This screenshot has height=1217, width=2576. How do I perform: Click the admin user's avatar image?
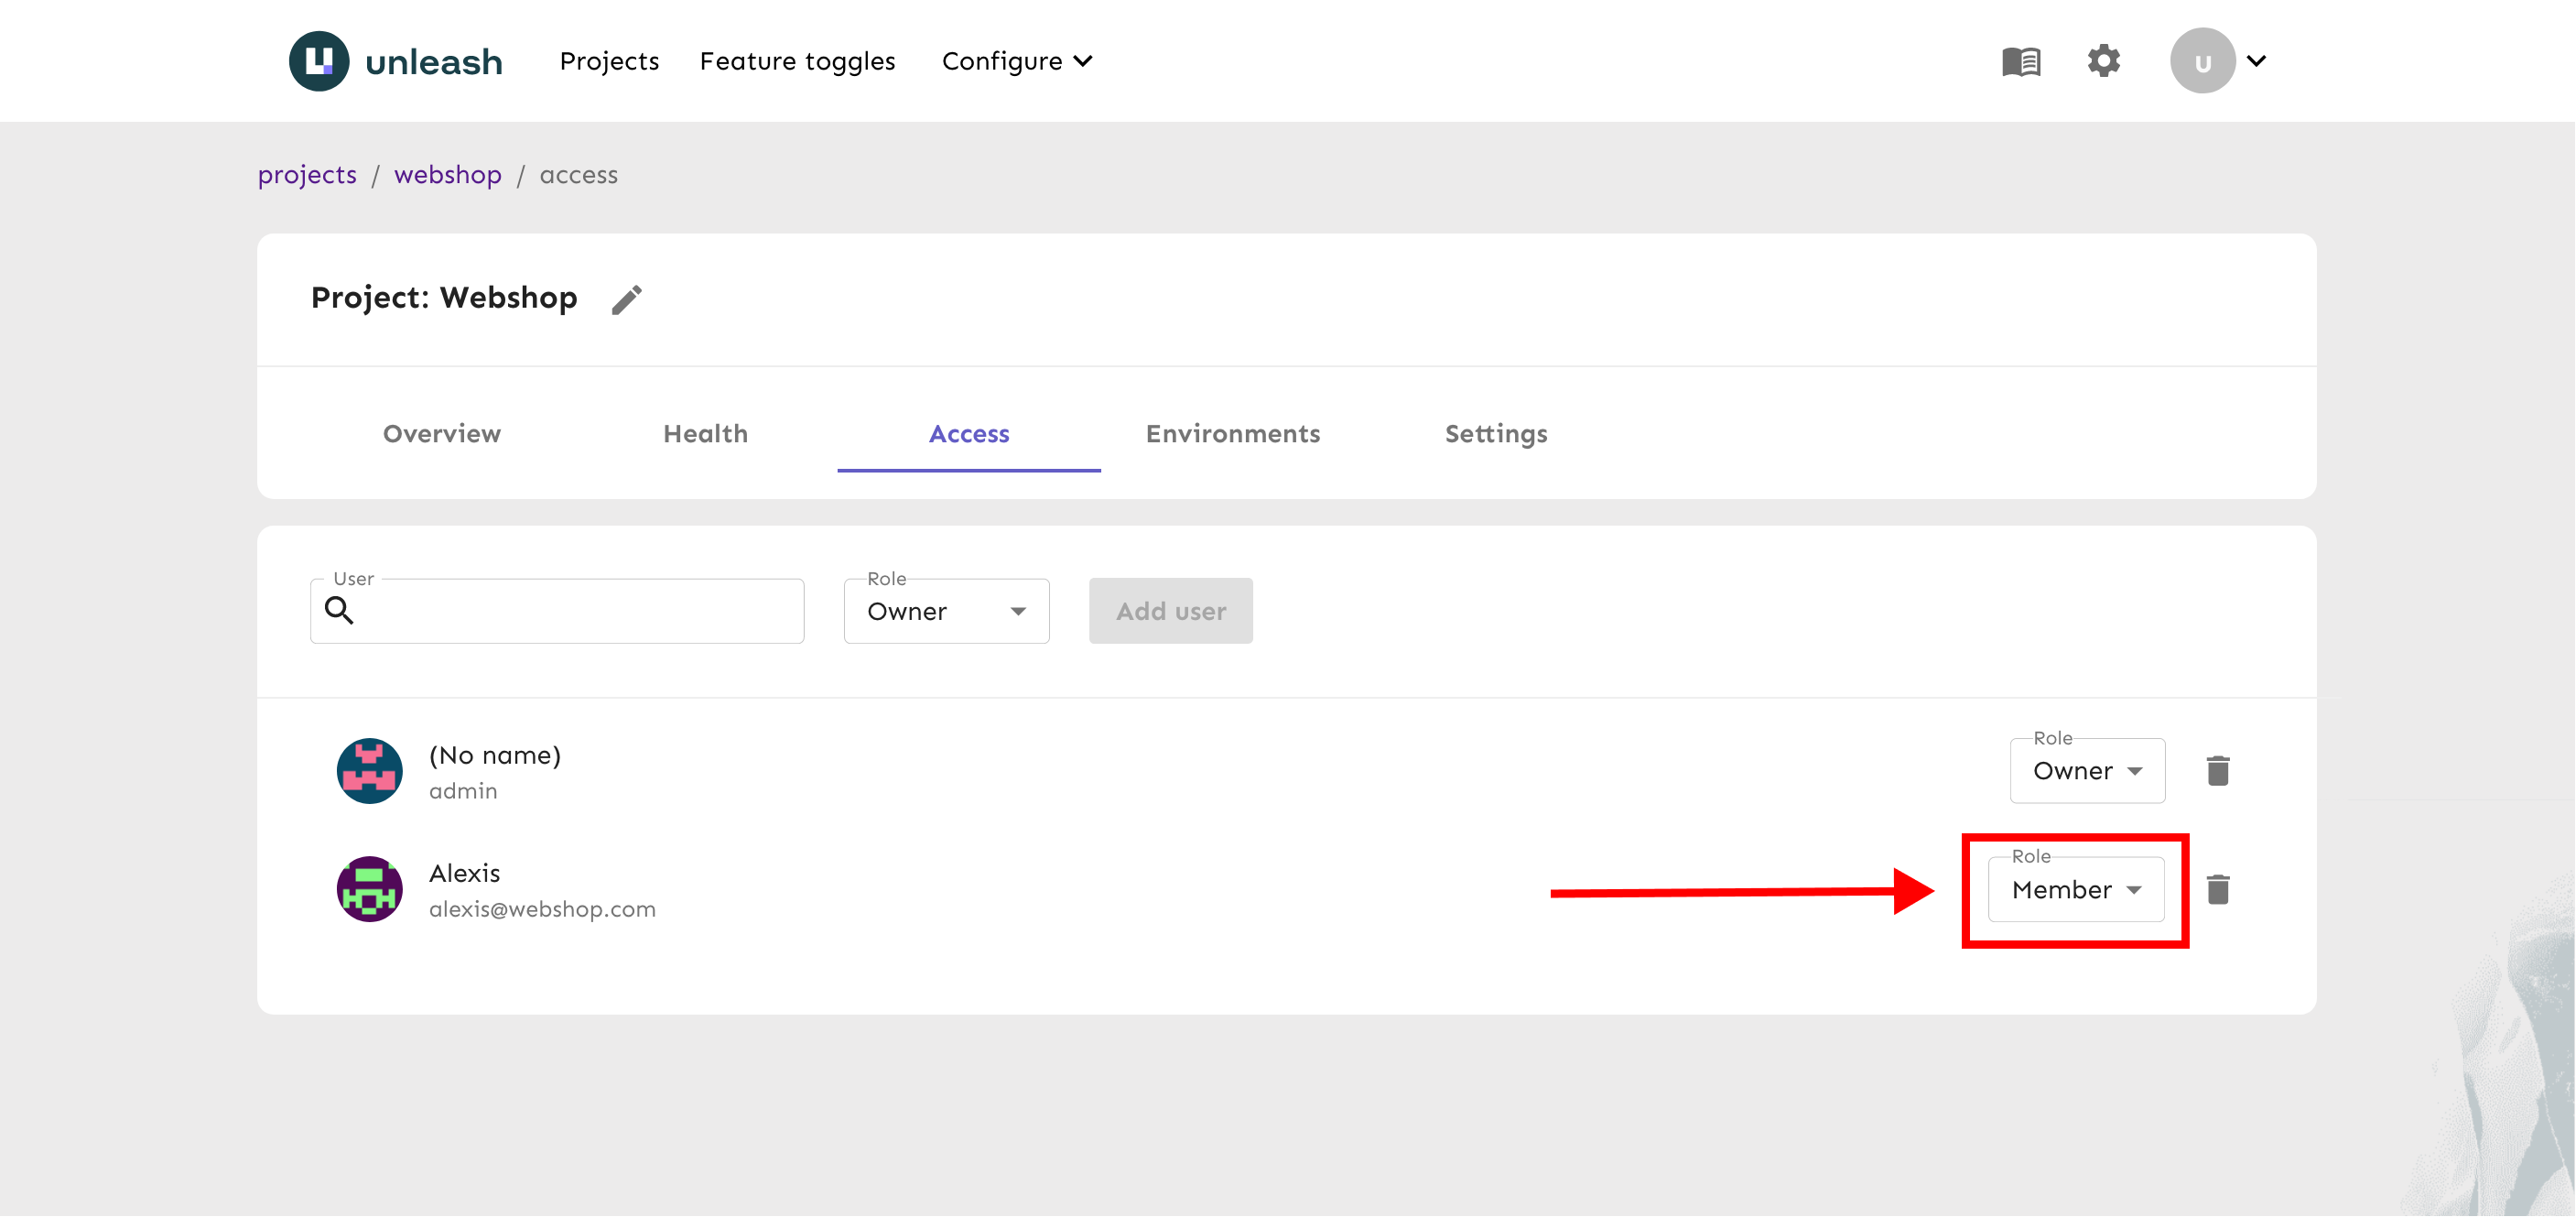369,770
